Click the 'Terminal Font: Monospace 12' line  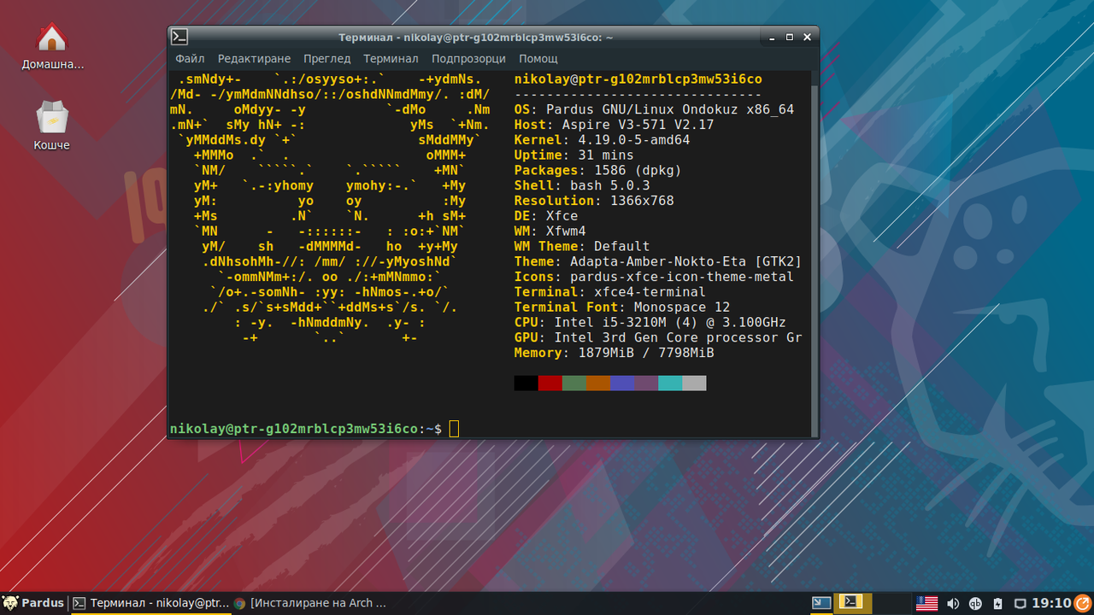point(622,307)
